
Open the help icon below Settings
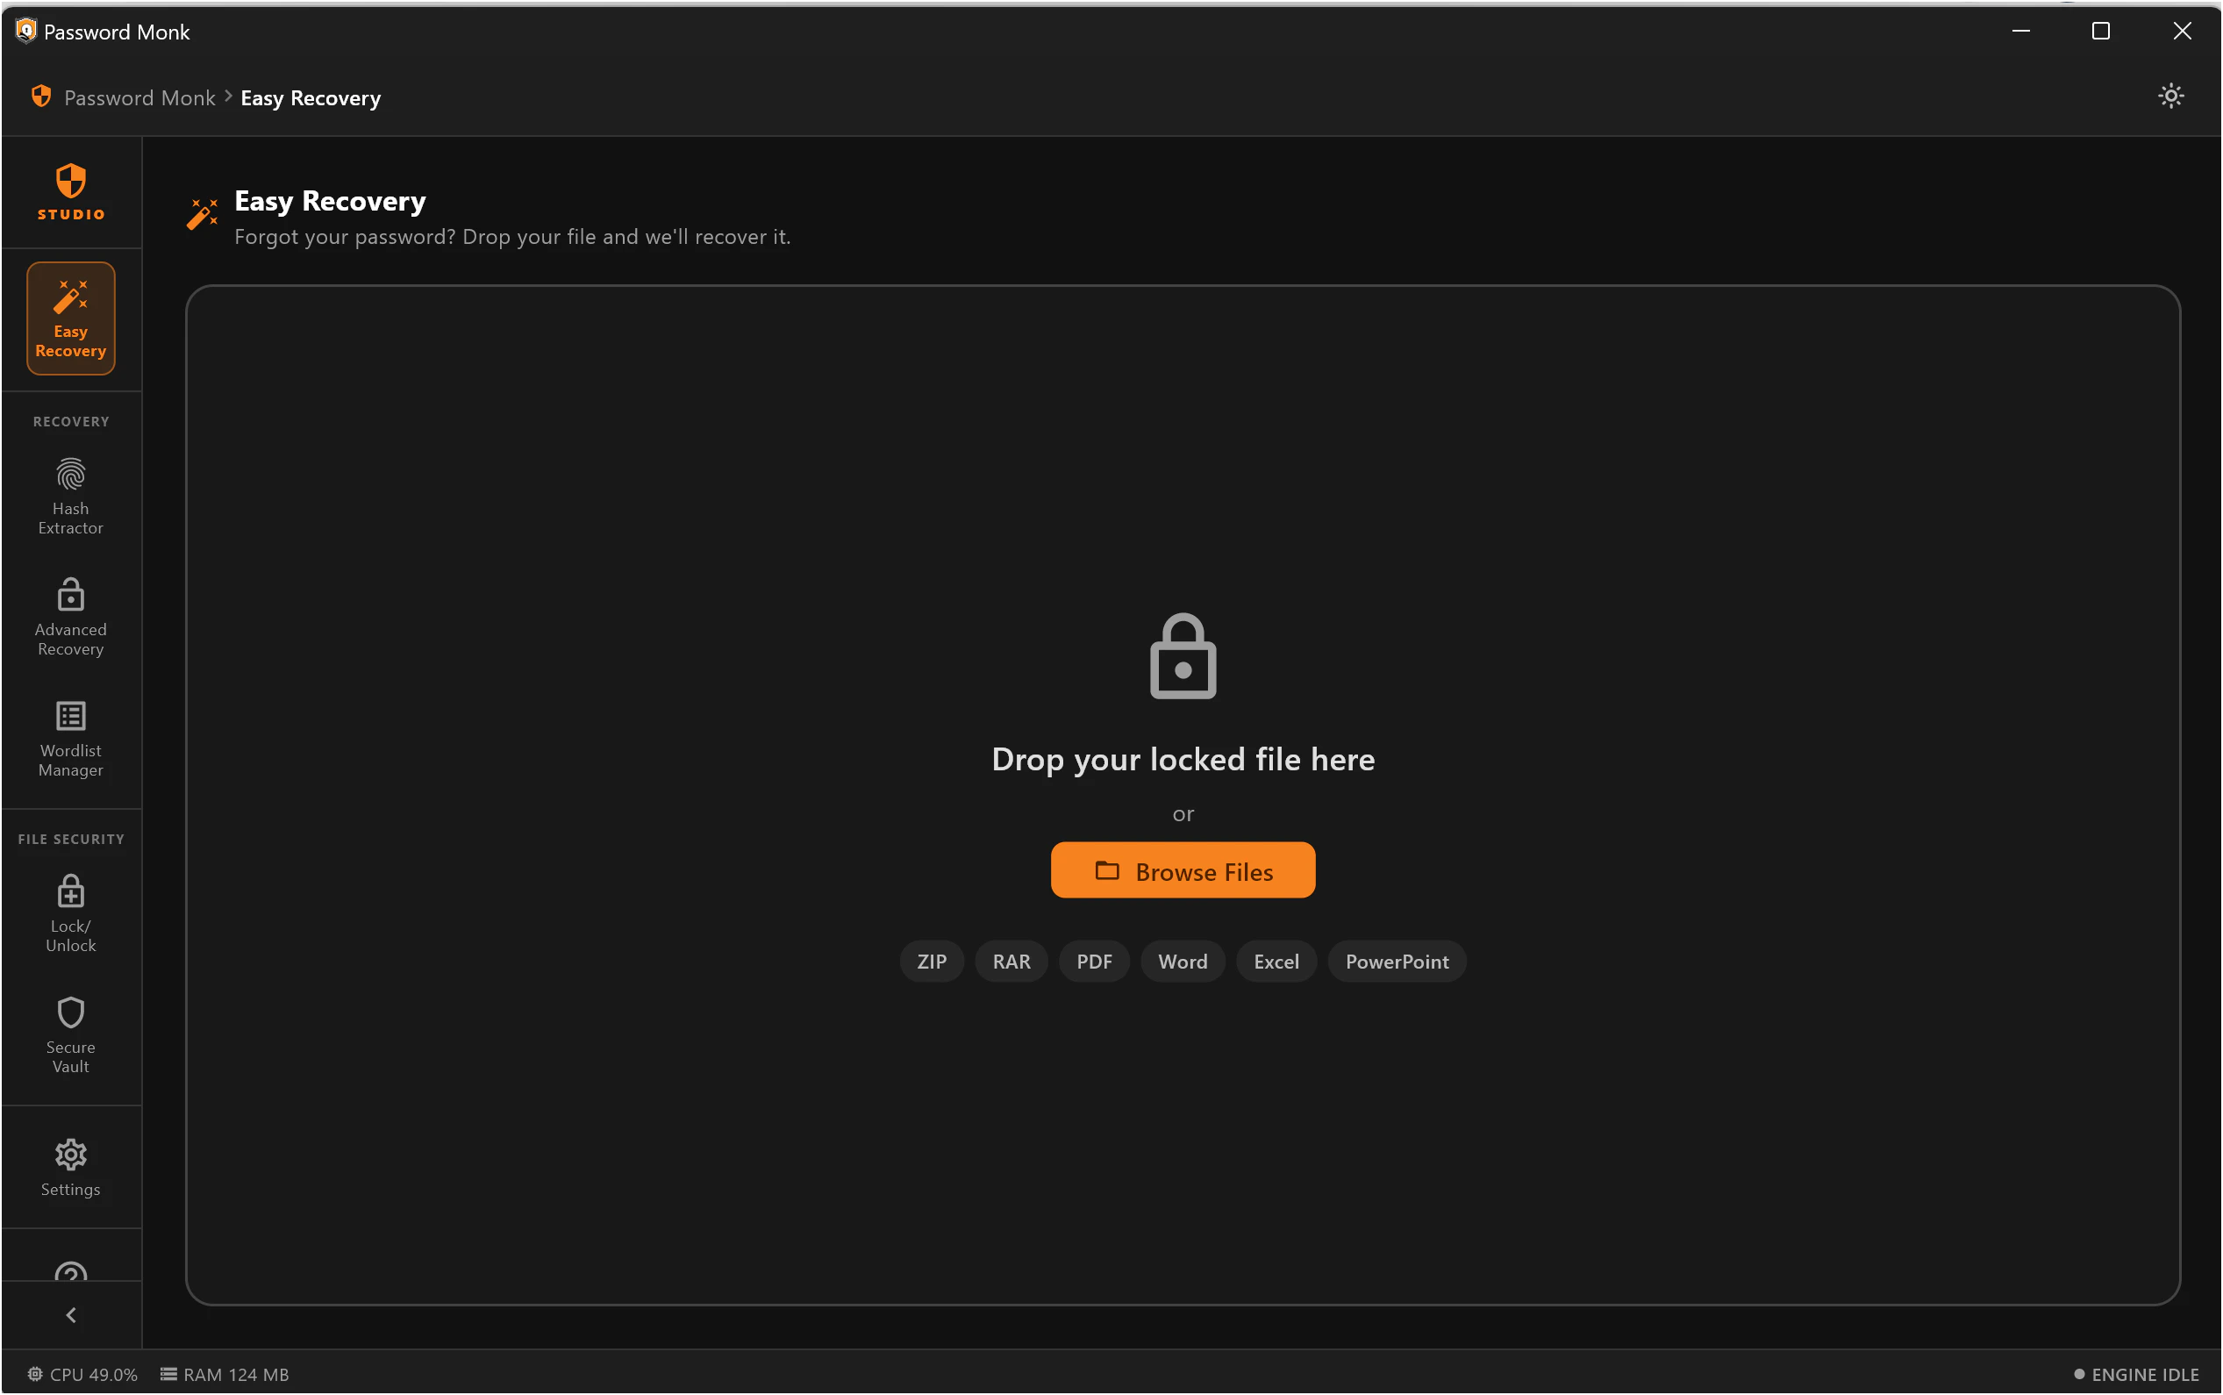click(x=70, y=1271)
